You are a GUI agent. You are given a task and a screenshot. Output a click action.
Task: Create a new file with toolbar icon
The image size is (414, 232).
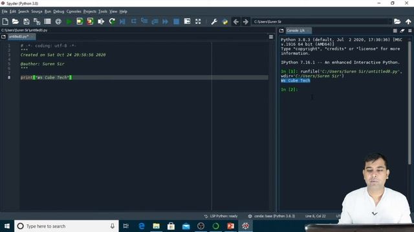click(5, 21)
